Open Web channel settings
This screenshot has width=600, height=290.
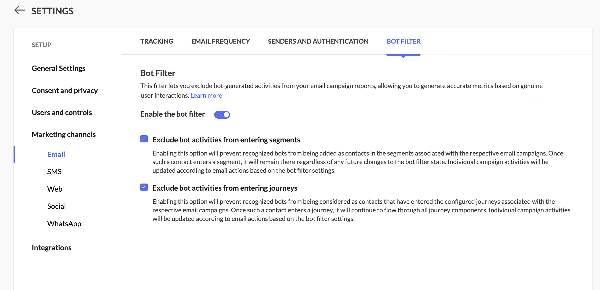pos(55,189)
